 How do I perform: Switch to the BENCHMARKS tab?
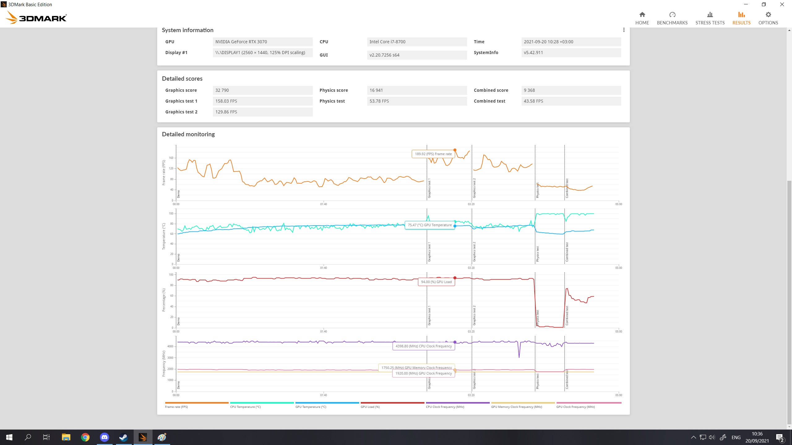tap(672, 18)
